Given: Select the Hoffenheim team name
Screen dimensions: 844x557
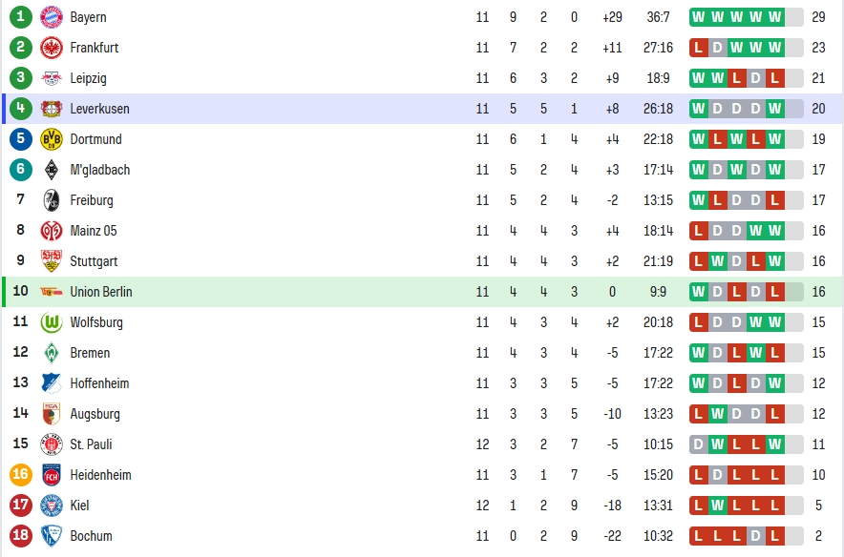Looking at the screenshot, I should pos(99,383).
